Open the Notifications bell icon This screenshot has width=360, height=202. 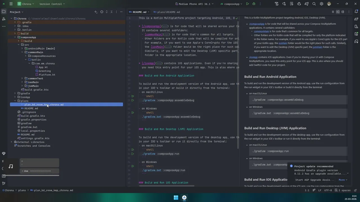point(356,12)
